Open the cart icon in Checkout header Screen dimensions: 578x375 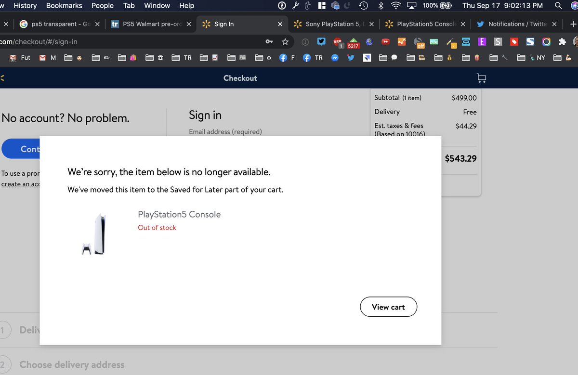tap(481, 78)
